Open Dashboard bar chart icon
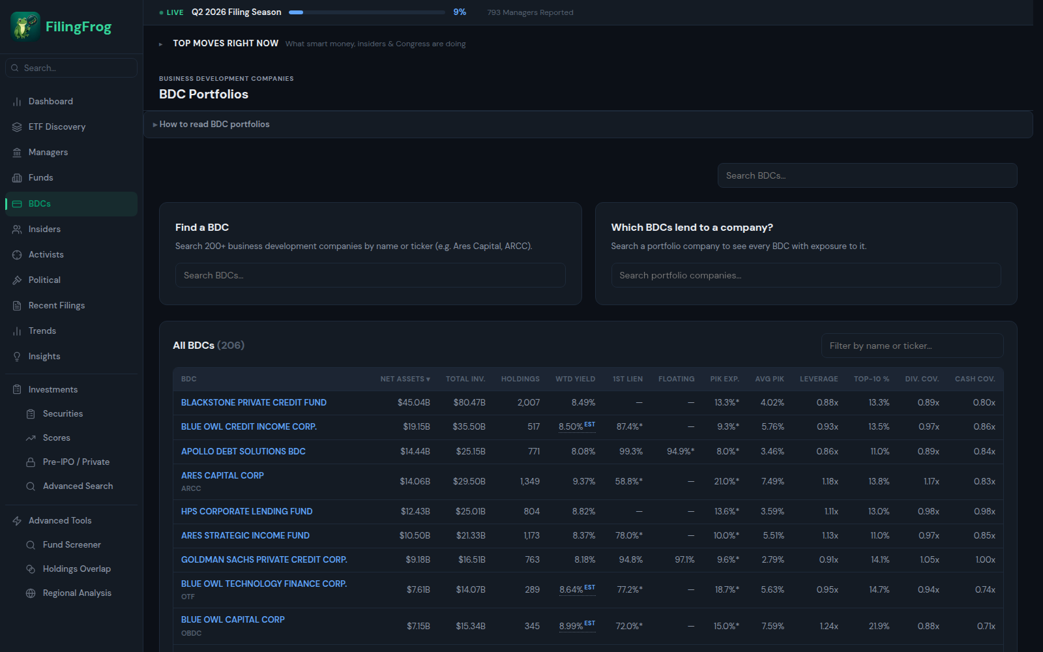The height and width of the screenshot is (652, 1043). click(x=17, y=102)
